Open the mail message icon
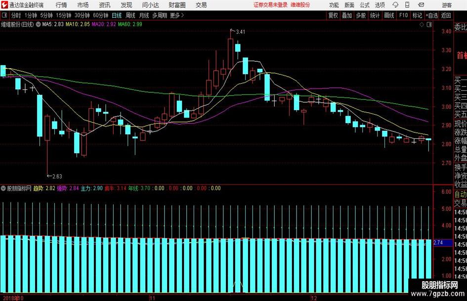 421,5
